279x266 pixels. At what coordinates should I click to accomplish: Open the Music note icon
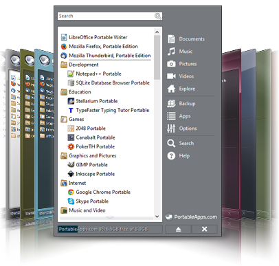tap(171, 52)
